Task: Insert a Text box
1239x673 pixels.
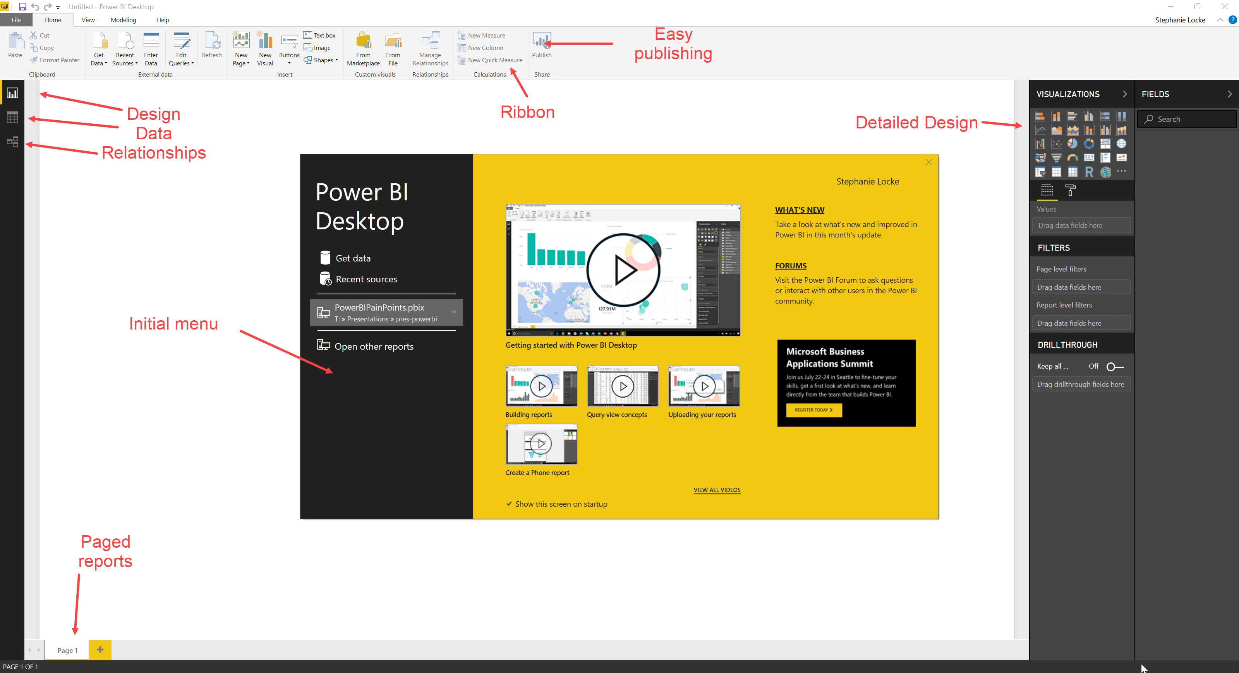Action: (320, 35)
